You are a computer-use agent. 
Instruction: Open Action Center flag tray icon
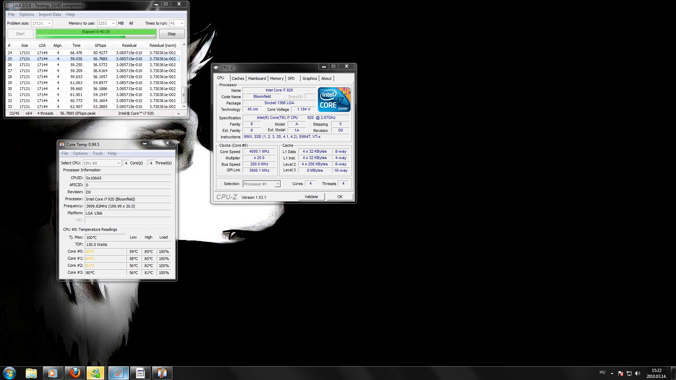point(621,373)
